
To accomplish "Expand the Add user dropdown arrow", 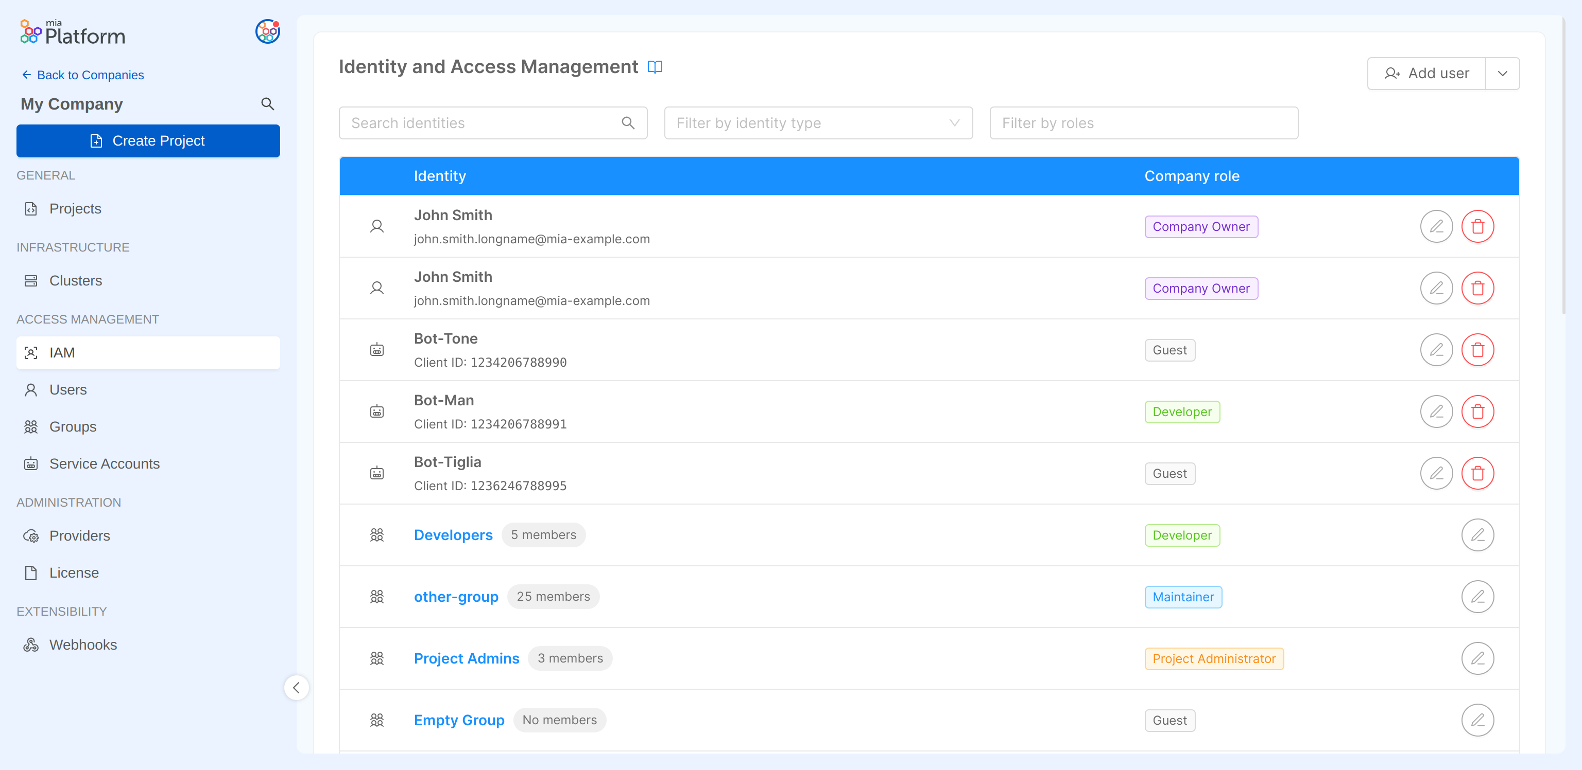I will [1502, 74].
